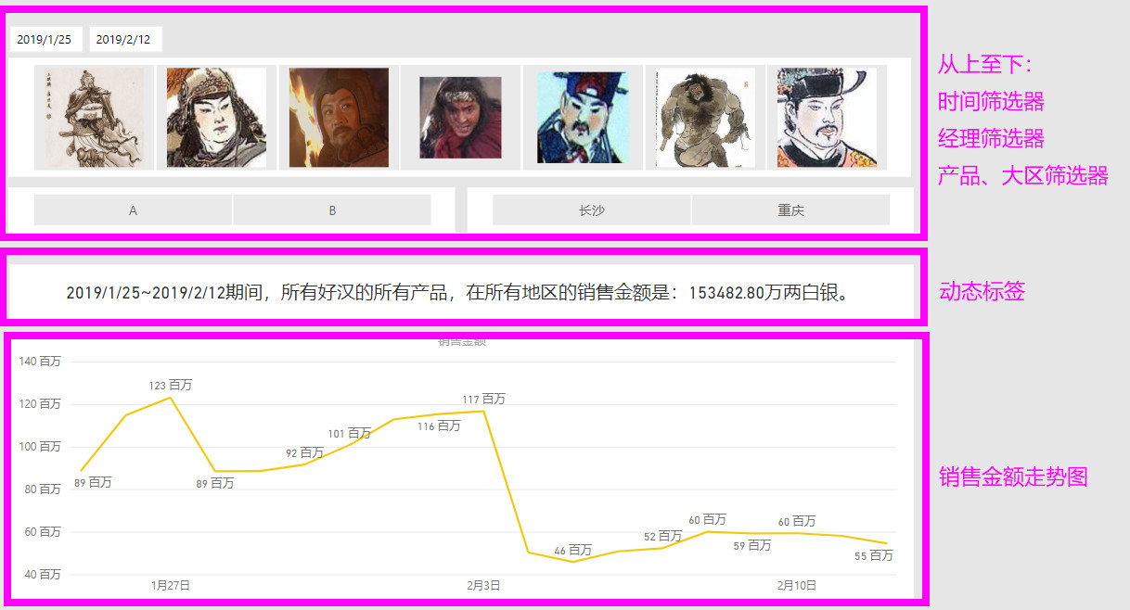Viewport: 1130px width, 610px height.
Task: Click the 46 百万 lowest data point
Action: tap(572, 562)
